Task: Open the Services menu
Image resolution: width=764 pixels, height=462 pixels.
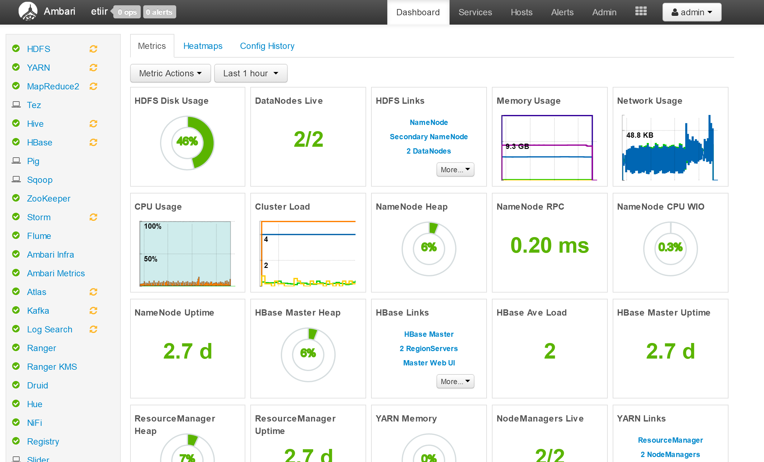Action: point(475,12)
